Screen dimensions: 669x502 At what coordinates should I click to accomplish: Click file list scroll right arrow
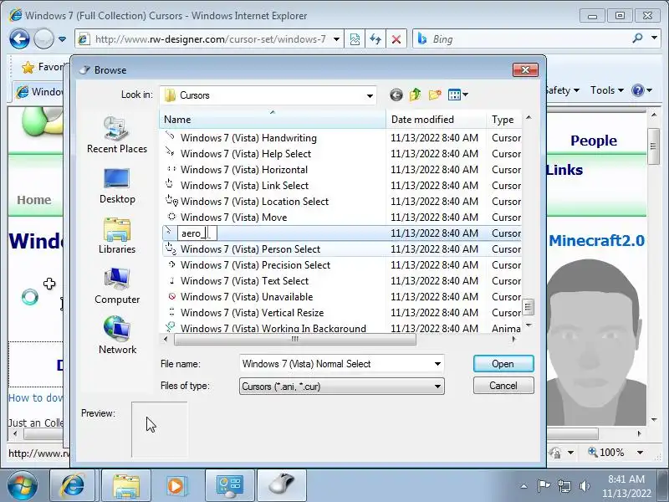pos(513,340)
